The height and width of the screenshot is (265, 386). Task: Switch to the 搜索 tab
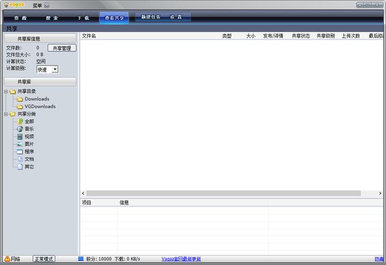click(x=52, y=17)
